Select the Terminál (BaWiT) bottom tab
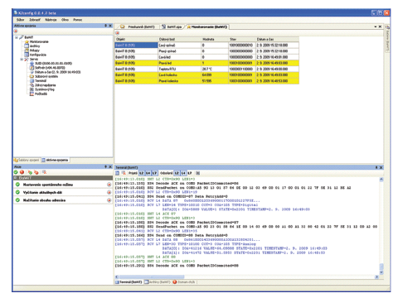This screenshot has width=398, height=298. pos(129,282)
